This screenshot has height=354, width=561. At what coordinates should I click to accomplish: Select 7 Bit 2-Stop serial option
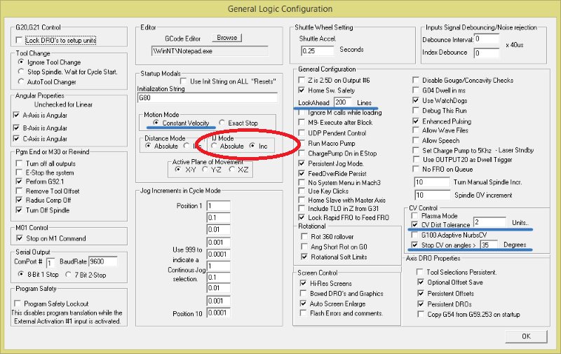click(x=68, y=275)
